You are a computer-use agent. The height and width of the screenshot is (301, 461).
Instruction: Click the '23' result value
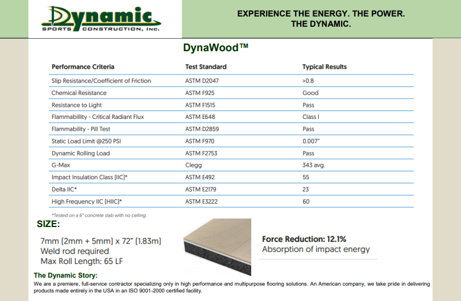tap(306, 189)
